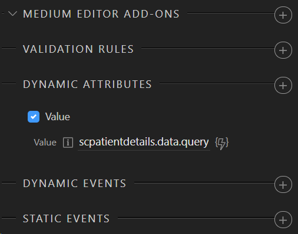The height and width of the screenshot is (234, 298).
Task: Focus the scpatientdetails.data.query input field
Action: pyautogui.click(x=144, y=143)
